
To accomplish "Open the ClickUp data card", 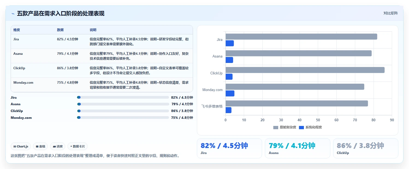I will 366,148.
